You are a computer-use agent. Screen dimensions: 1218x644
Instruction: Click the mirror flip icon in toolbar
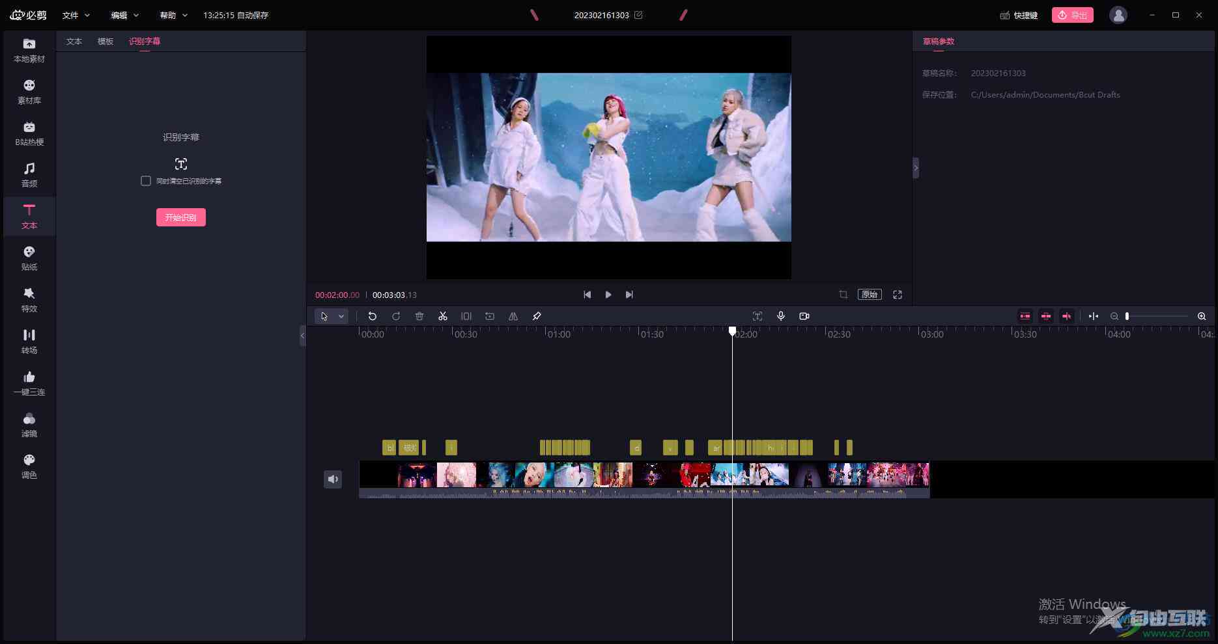(x=513, y=316)
